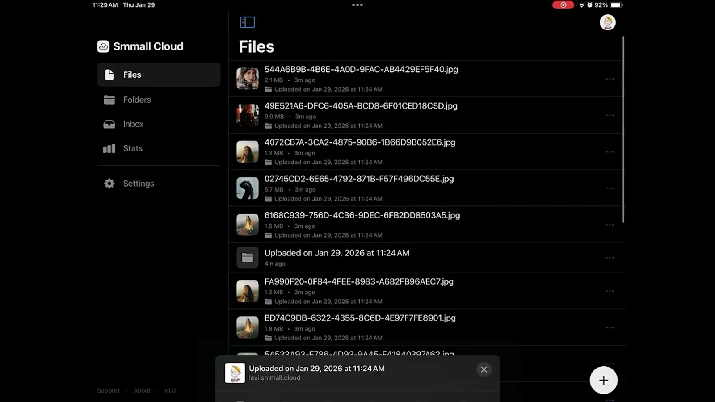Open thumbnail of 6168C939 image
Viewport: 715px width, 402px height.
point(248,225)
